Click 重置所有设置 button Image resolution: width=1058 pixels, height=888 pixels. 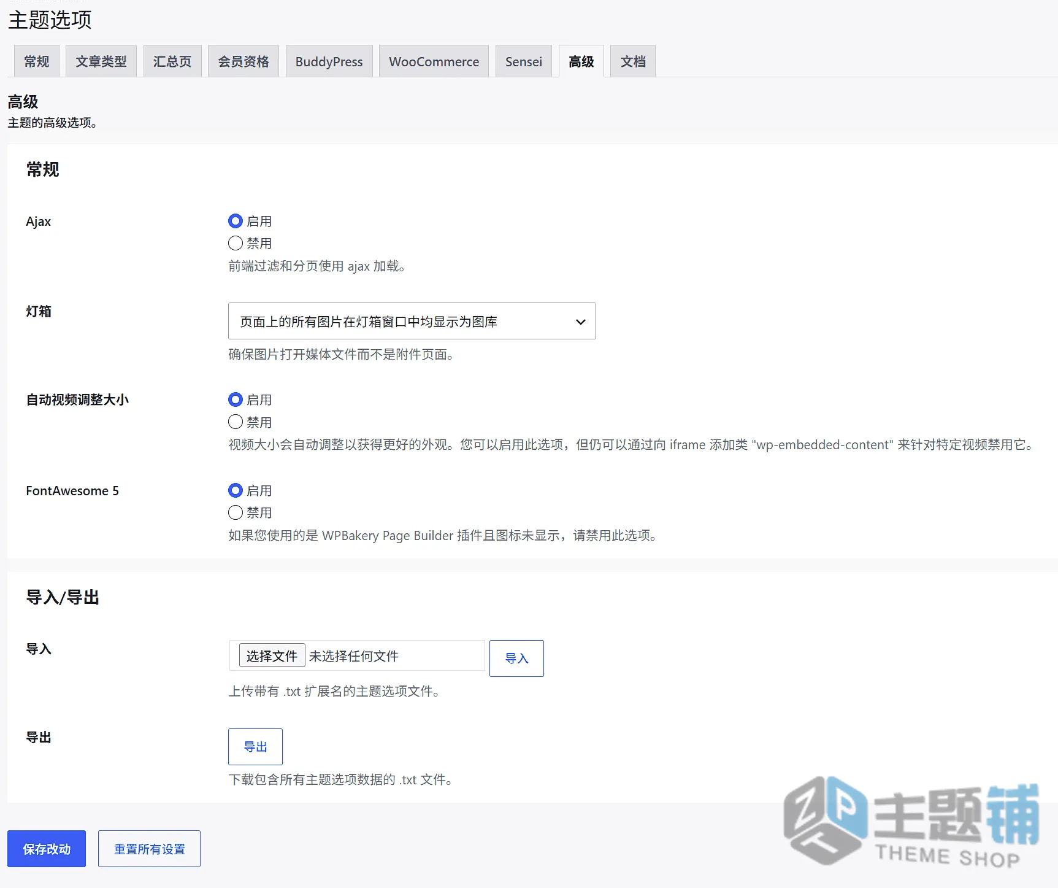pos(149,849)
